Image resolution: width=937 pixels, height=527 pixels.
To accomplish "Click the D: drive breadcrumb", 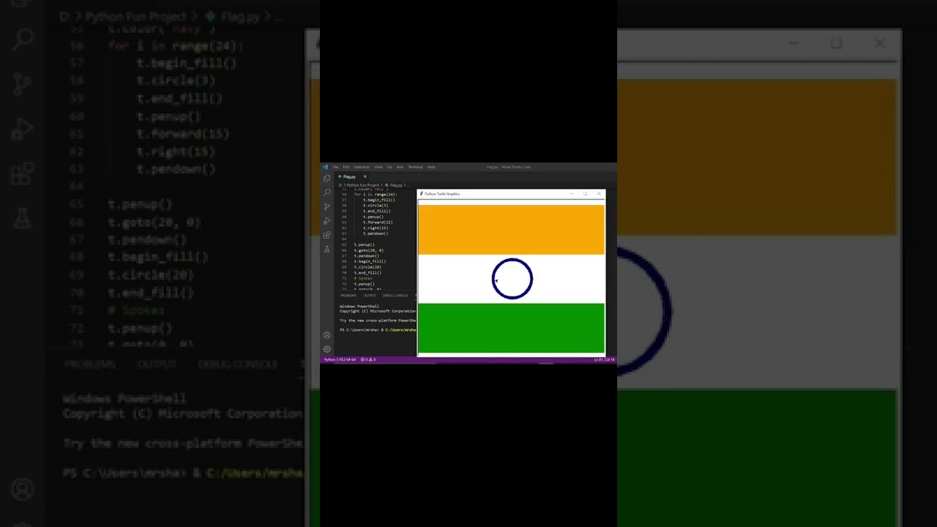I will tap(340, 185).
